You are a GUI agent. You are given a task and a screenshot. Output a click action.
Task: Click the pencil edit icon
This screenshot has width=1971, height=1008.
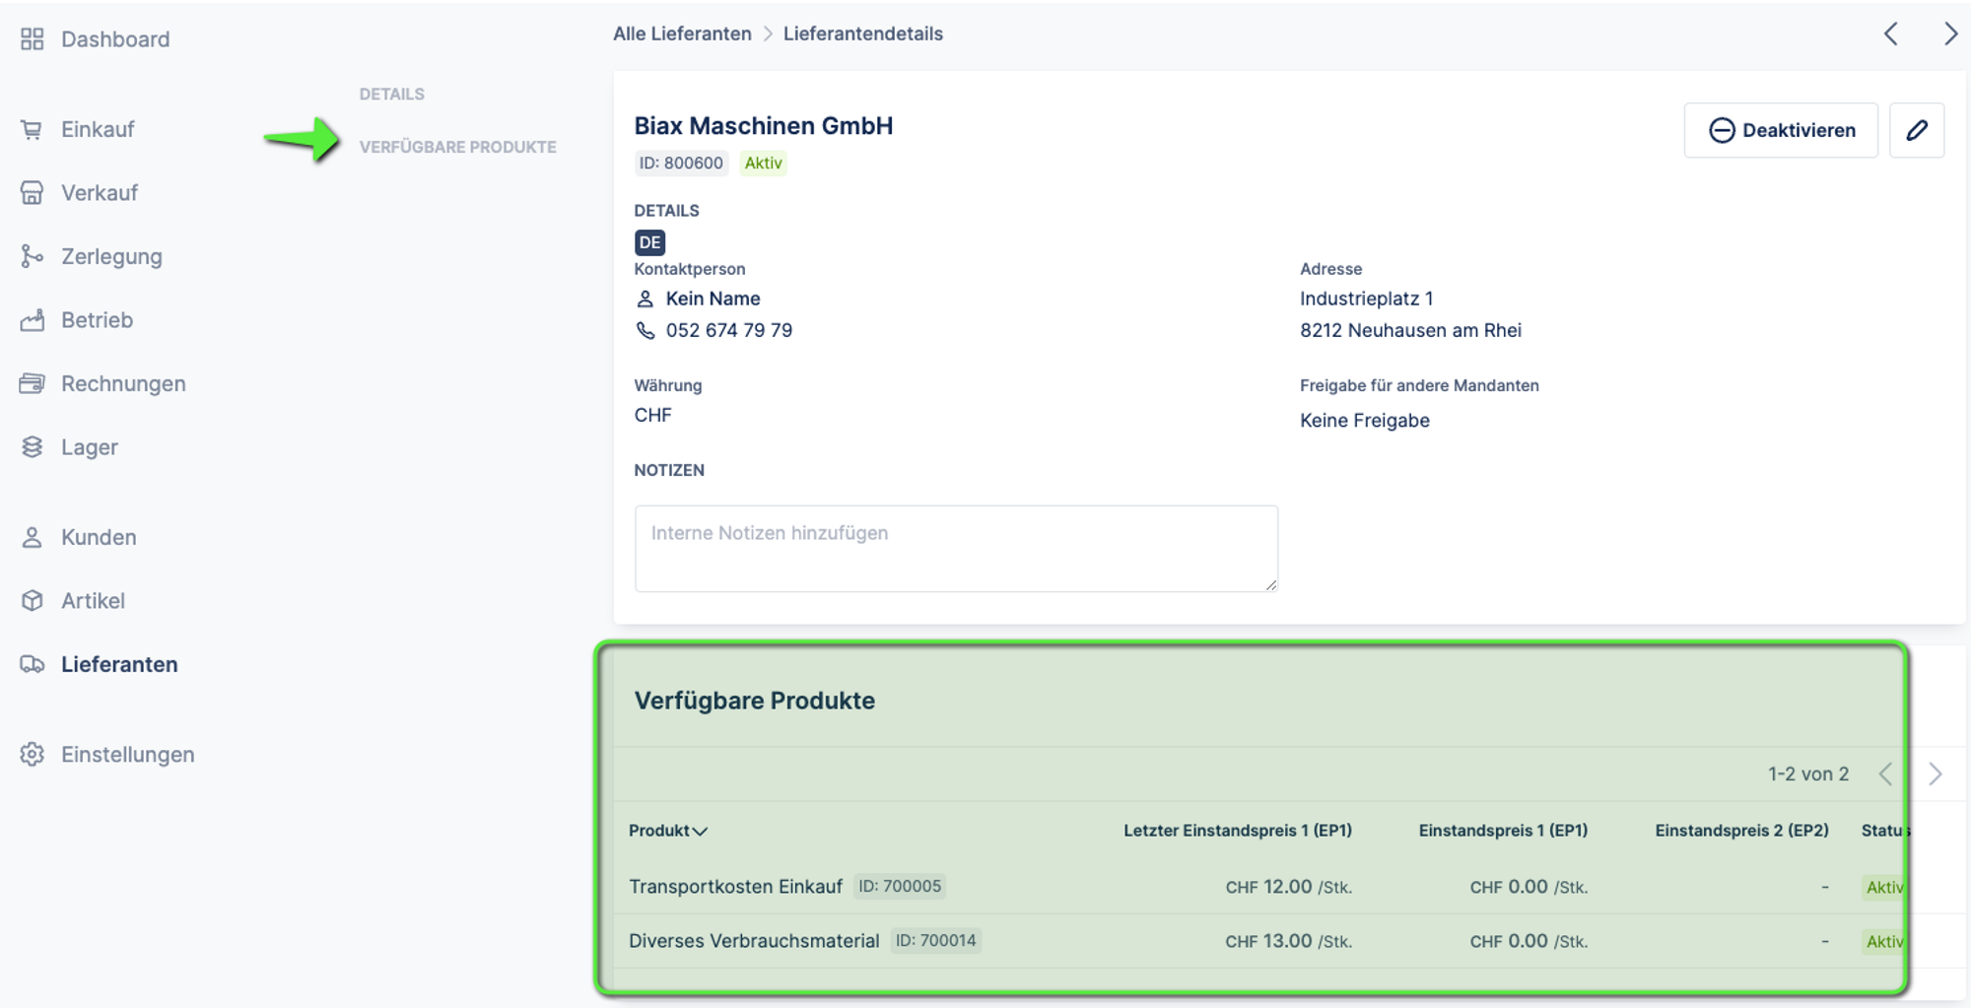click(1916, 130)
